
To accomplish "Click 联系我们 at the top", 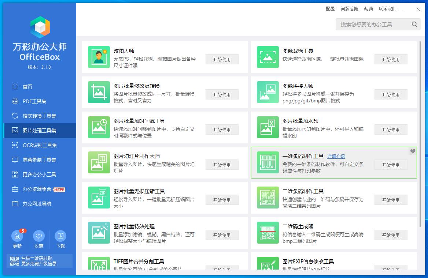I will (388, 9).
